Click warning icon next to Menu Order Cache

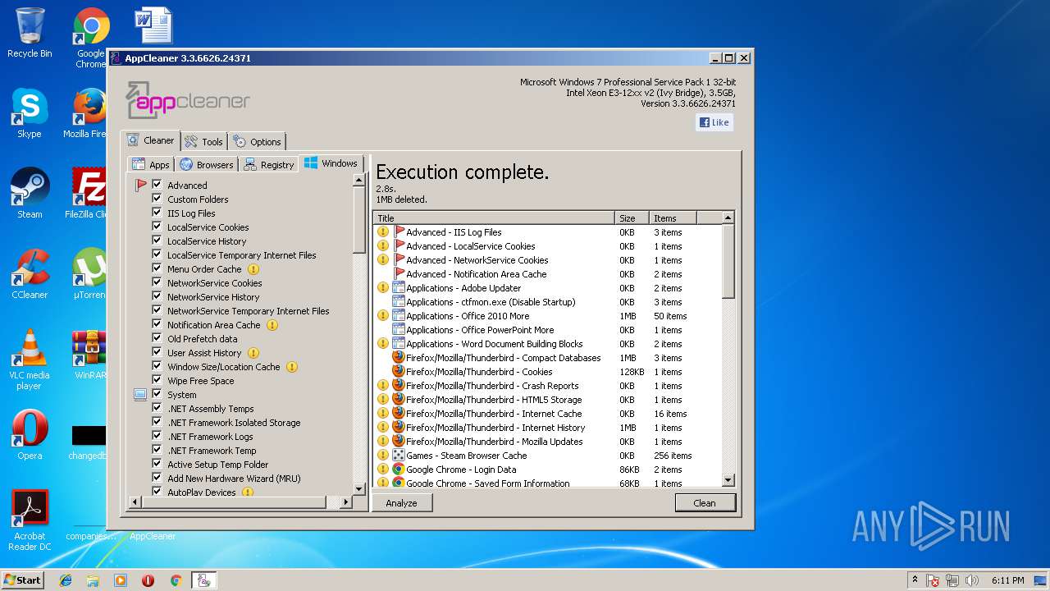(x=253, y=269)
